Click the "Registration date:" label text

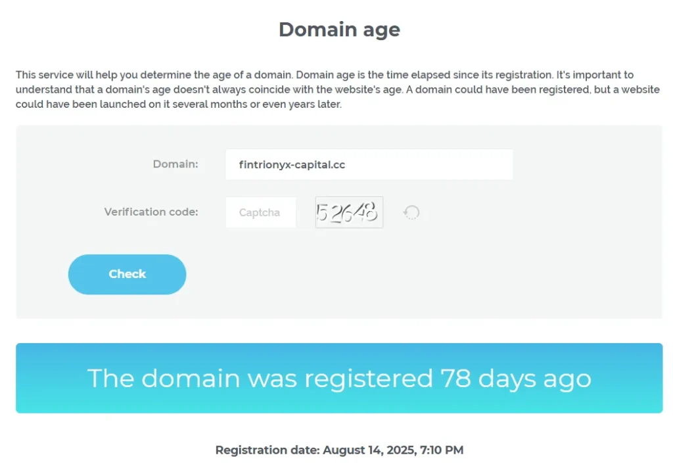267,450
